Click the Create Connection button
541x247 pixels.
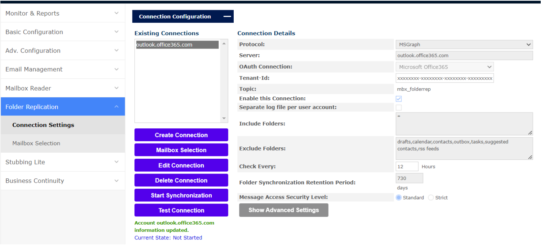181,135
